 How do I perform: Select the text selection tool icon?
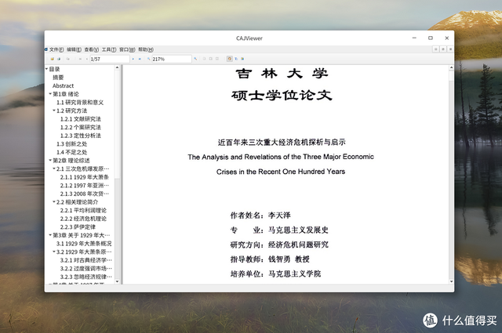[x=236, y=59]
